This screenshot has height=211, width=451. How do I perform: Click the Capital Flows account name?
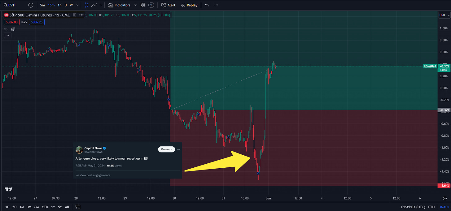[x=93, y=148]
